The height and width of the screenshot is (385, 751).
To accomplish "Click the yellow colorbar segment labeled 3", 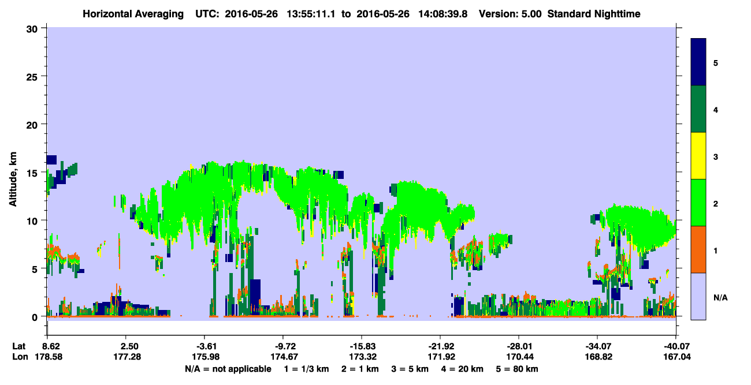I will click(x=698, y=156).
